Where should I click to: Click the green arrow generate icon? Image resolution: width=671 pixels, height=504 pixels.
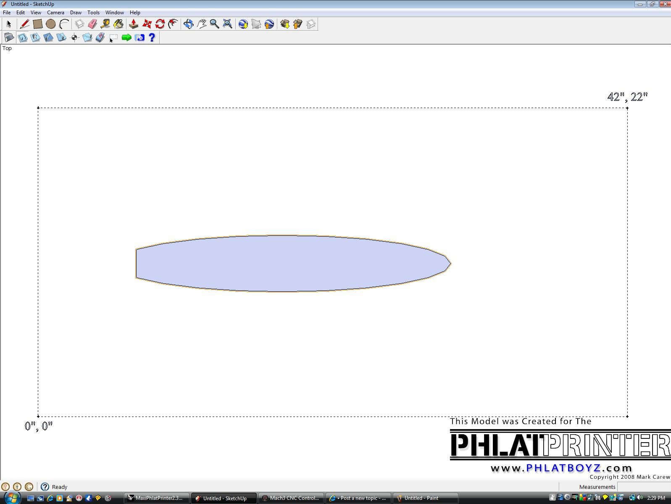[x=126, y=38]
